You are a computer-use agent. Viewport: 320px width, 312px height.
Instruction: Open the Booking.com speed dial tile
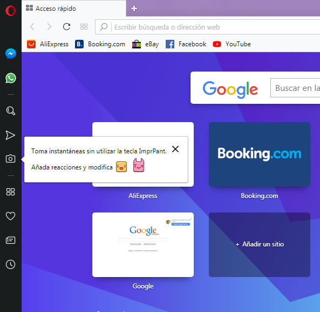click(260, 154)
